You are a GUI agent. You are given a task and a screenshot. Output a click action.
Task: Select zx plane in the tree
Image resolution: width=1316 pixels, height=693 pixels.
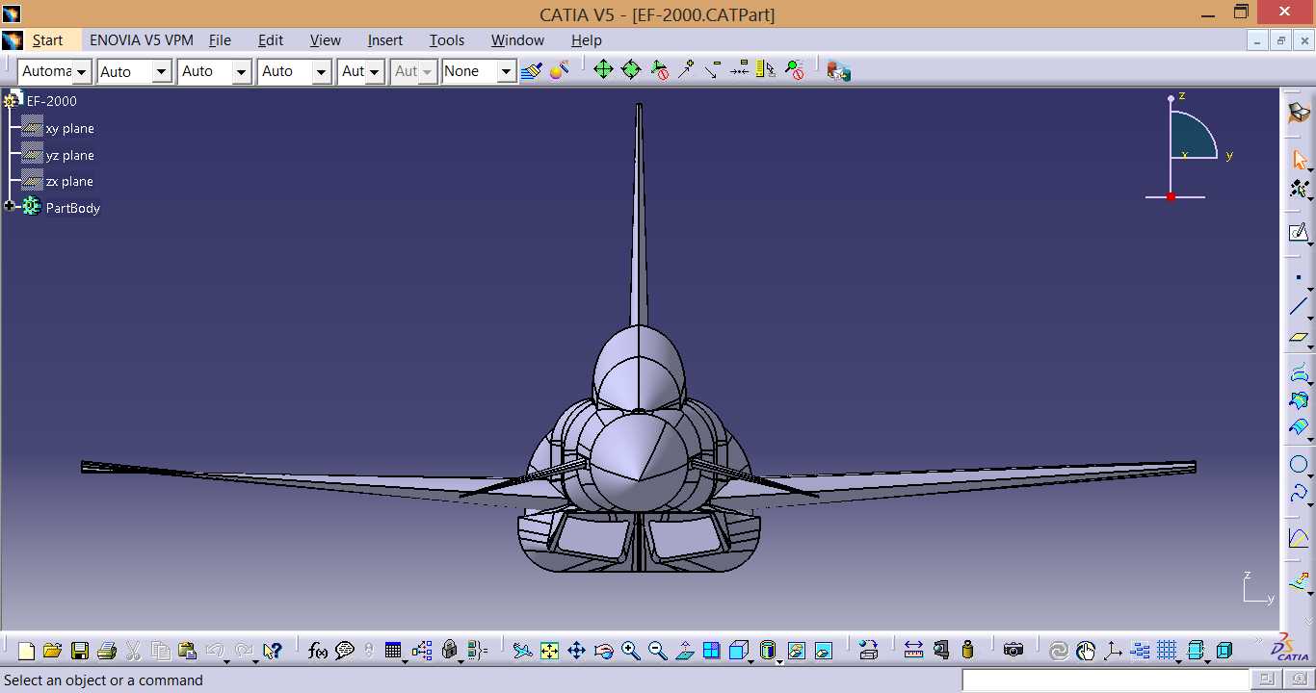click(69, 181)
